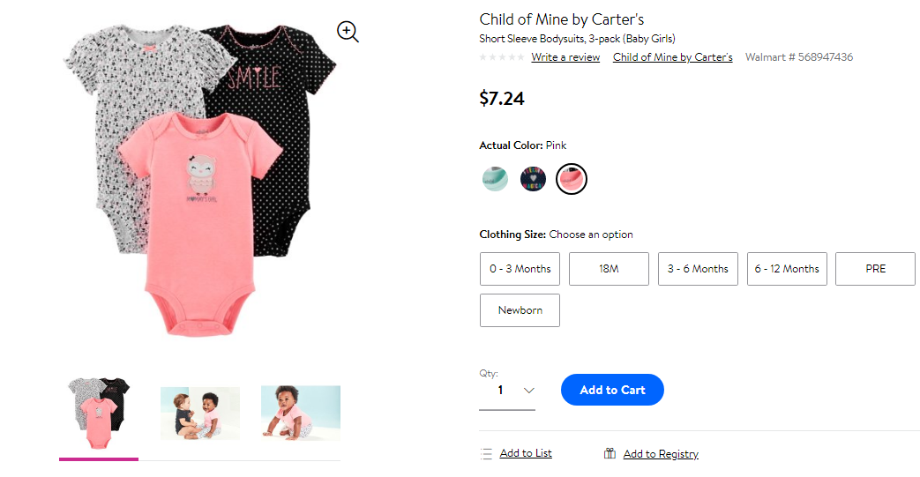Choose the 3 - 6 Months size
Screen dimensions: 920x477
pos(698,269)
